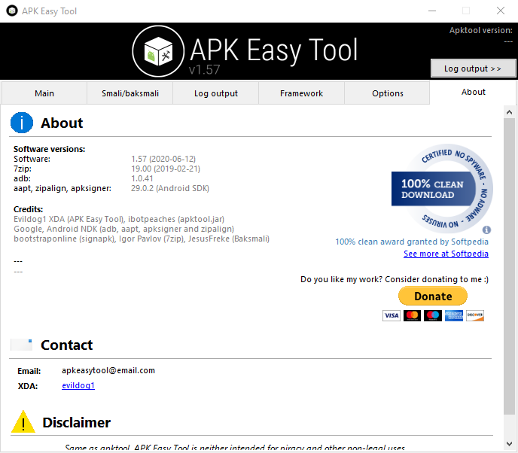The height and width of the screenshot is (453, 518).
Task: Click the small info icon beside badge
Action: 486,230
